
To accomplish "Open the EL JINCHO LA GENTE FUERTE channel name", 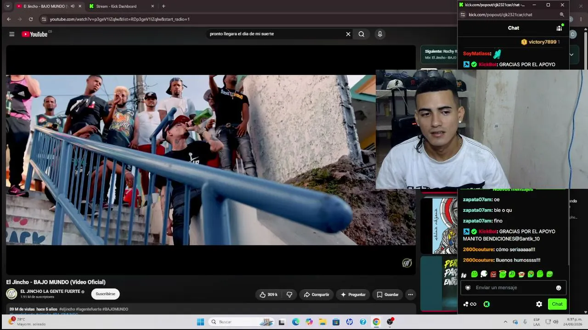I will pos(50,291).
